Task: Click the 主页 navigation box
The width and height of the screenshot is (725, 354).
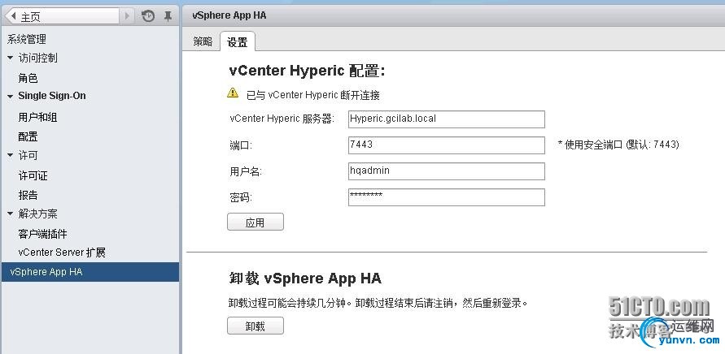Action: tap(63, 16)
